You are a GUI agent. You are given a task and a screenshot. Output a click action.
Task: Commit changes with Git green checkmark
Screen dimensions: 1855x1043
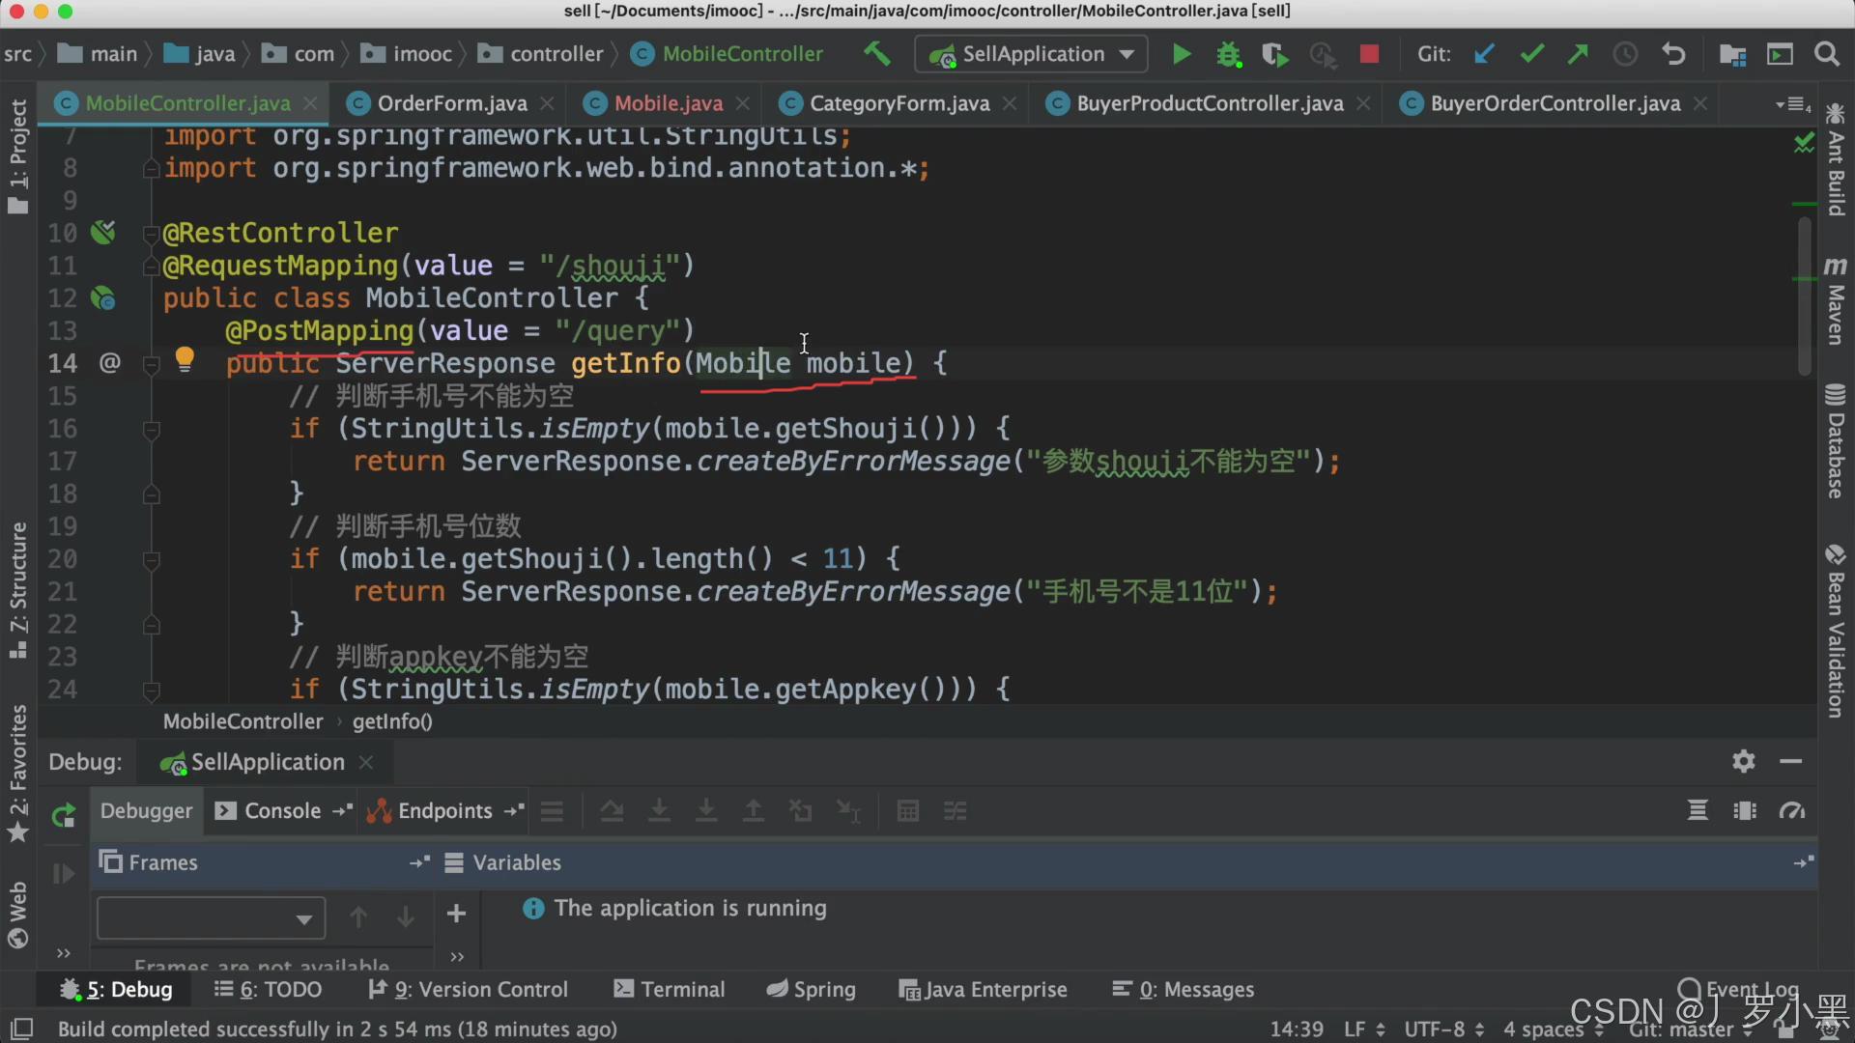tap(1531, 54)
